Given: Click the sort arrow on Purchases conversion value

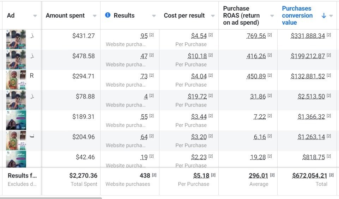Looking at the screenshot, I should (x=324, y=15).
